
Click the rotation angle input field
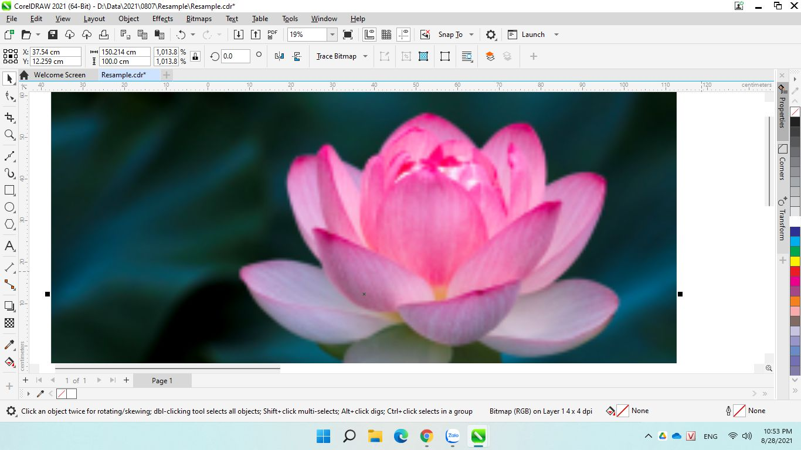tap(235, 56)
